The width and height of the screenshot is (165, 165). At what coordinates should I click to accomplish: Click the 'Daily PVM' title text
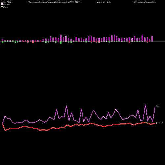(x=6, y=2)
